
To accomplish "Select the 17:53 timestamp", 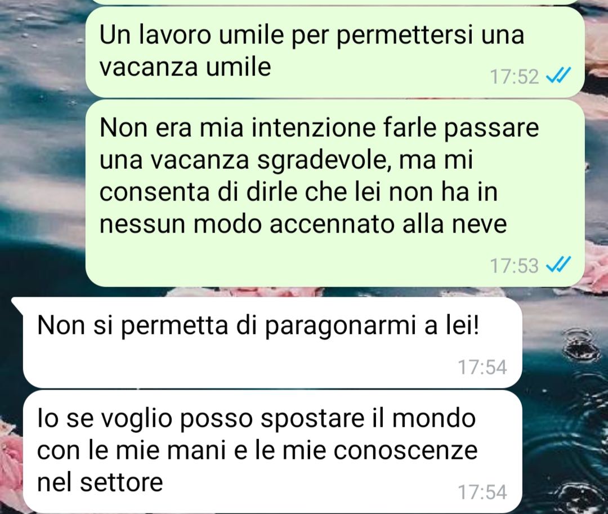I will pos(515,266).
